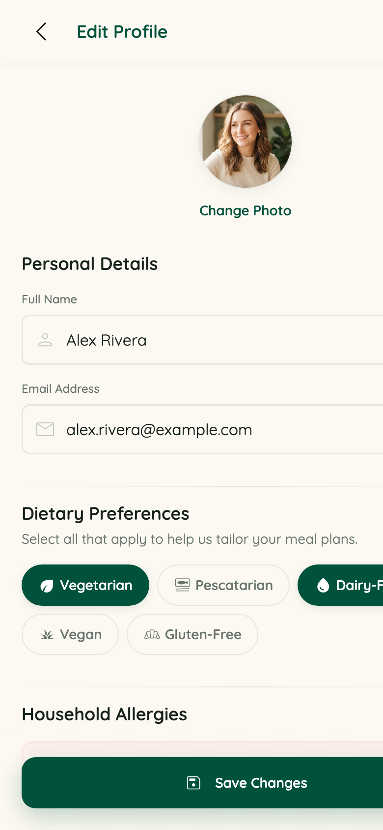Click the person icon in Full Name field

[45, 340]
